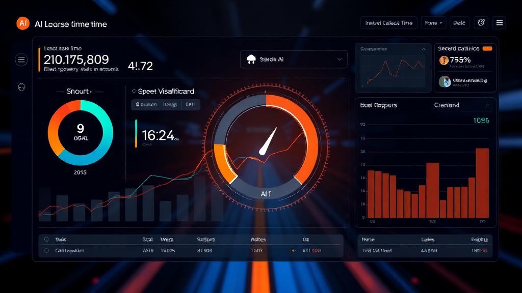522x293 pixels.
Task: Click the Snourt heading
Action: click(x=78, y=91)
